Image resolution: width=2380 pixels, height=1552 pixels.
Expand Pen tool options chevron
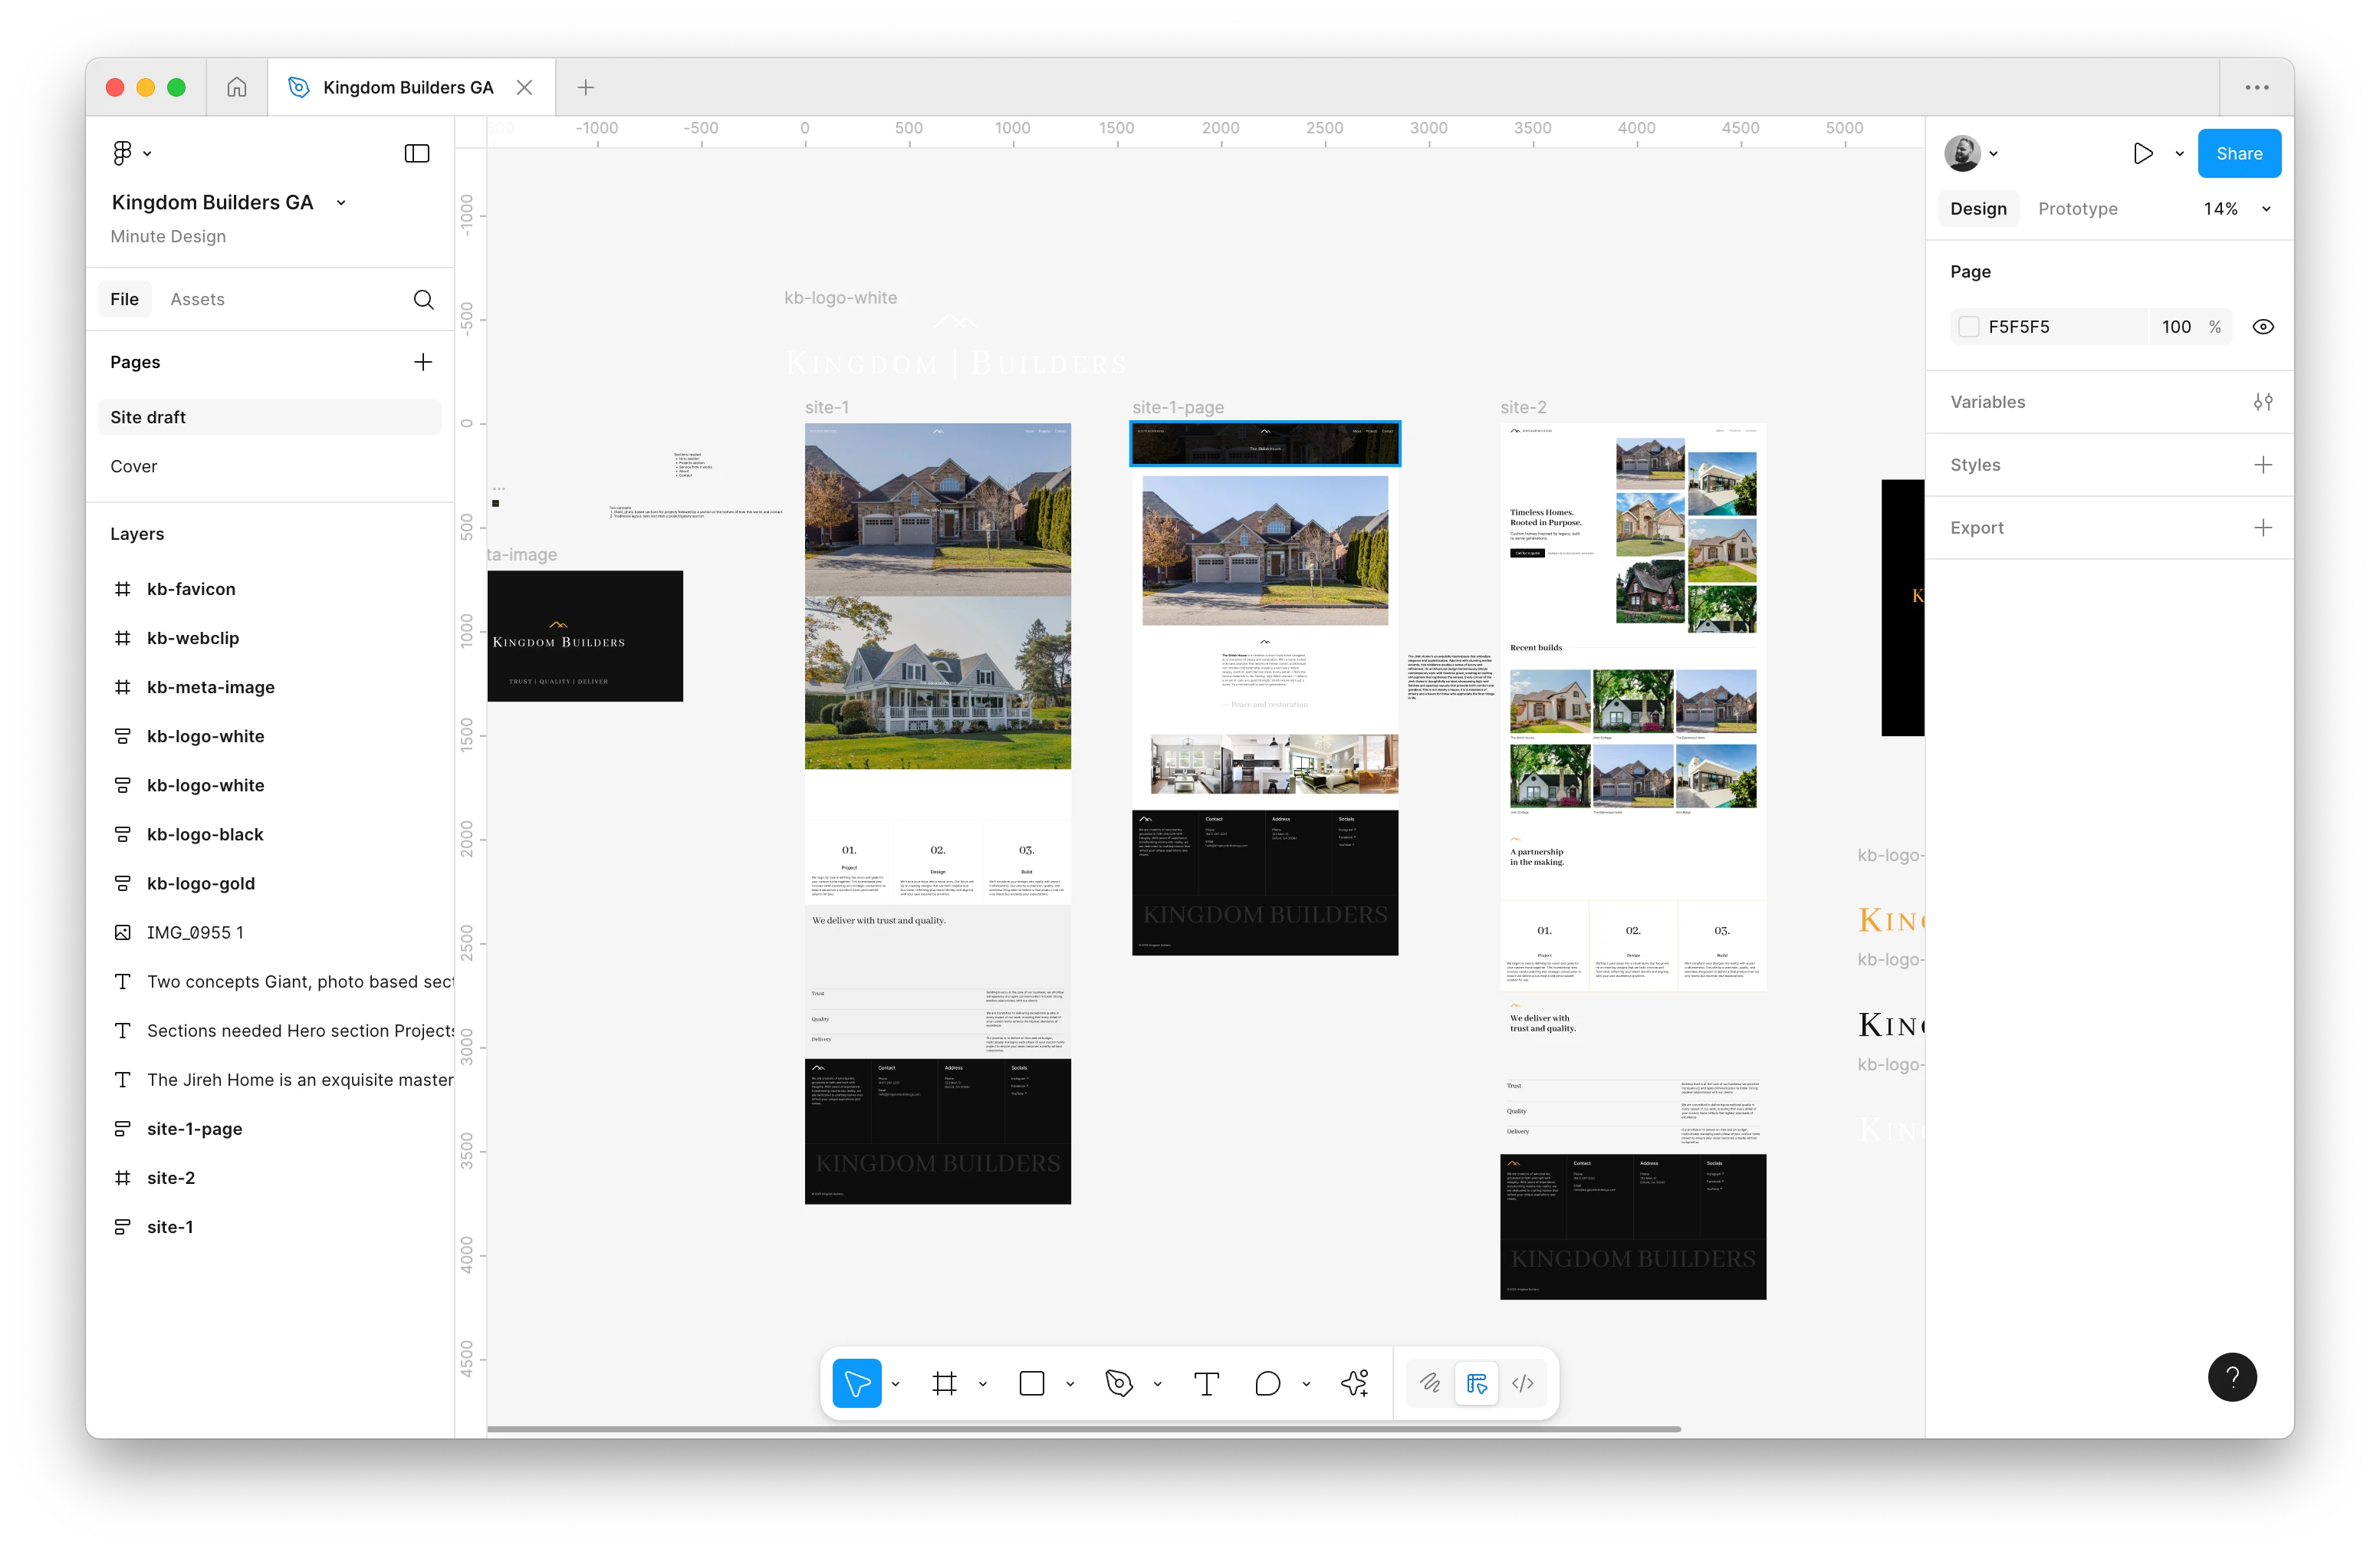(1158, 1384)
